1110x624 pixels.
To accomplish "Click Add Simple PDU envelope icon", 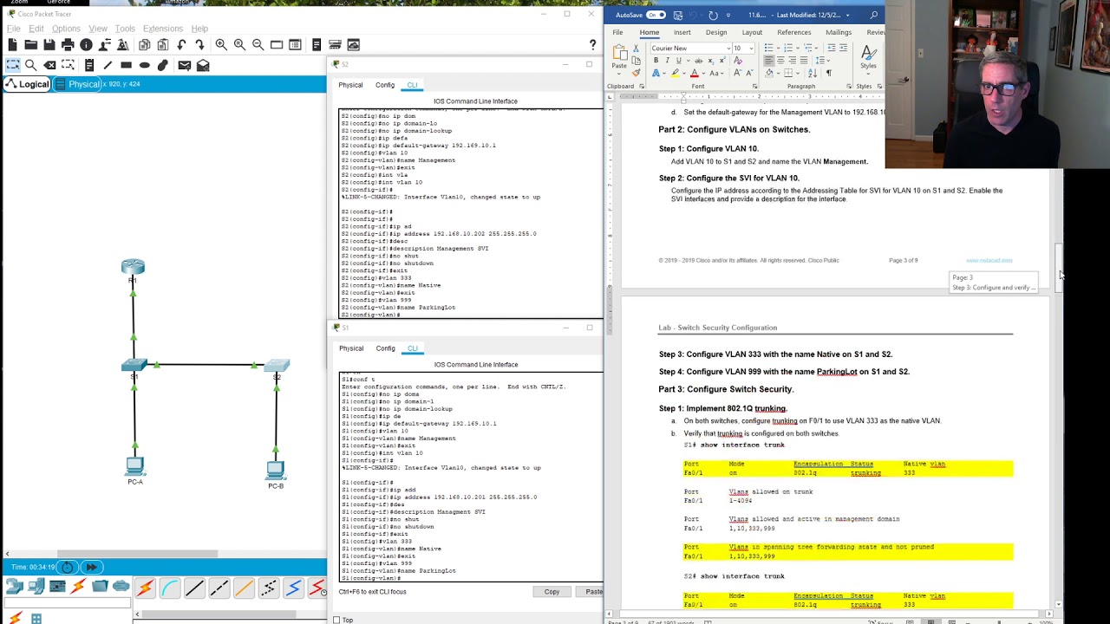I will [x=184, y=65].
